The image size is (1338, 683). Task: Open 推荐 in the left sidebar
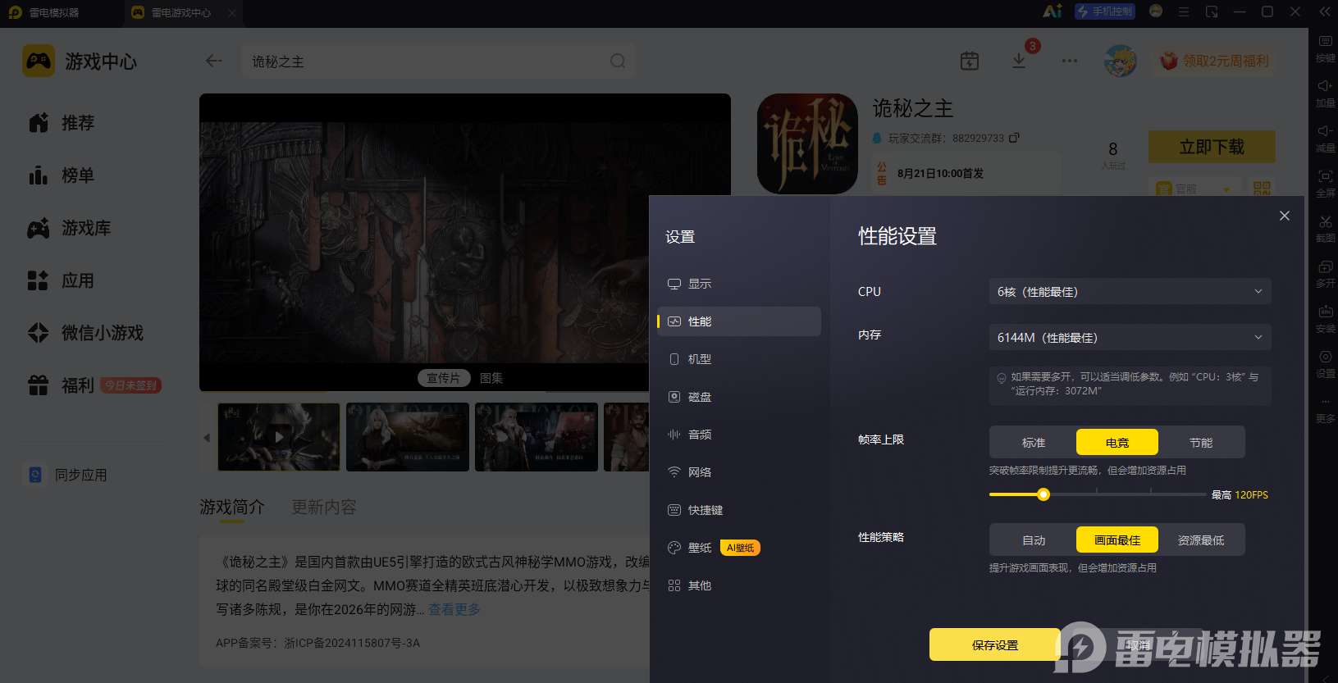62,123
